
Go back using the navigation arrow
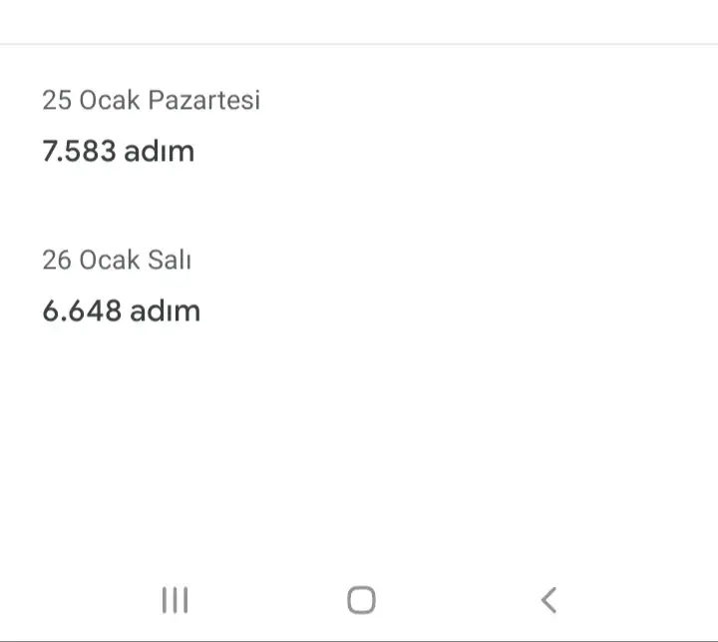[x=547, y=600]
